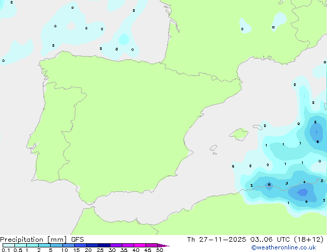Click the legend label '10'
The height and width of the screenshot is (252, 327).
pos(64,250)
